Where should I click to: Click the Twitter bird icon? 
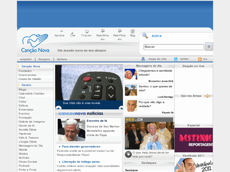tap(176, 59)
